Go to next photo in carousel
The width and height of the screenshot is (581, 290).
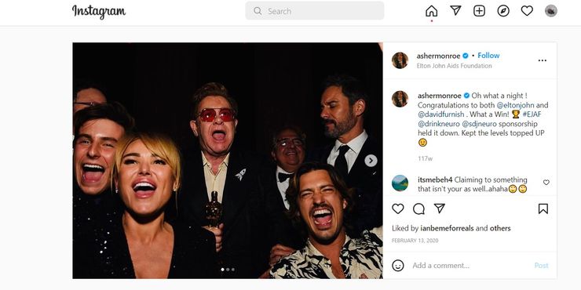click(371, 161)
